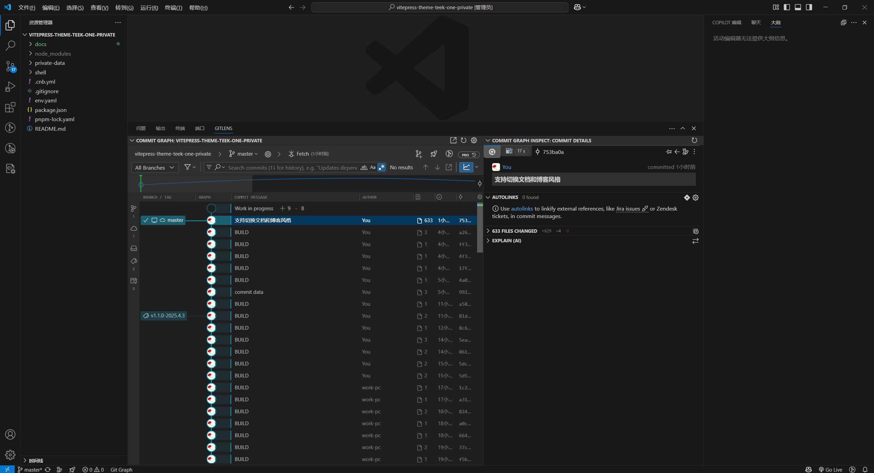Expand the Explain (AI) section

coord(507,241)
